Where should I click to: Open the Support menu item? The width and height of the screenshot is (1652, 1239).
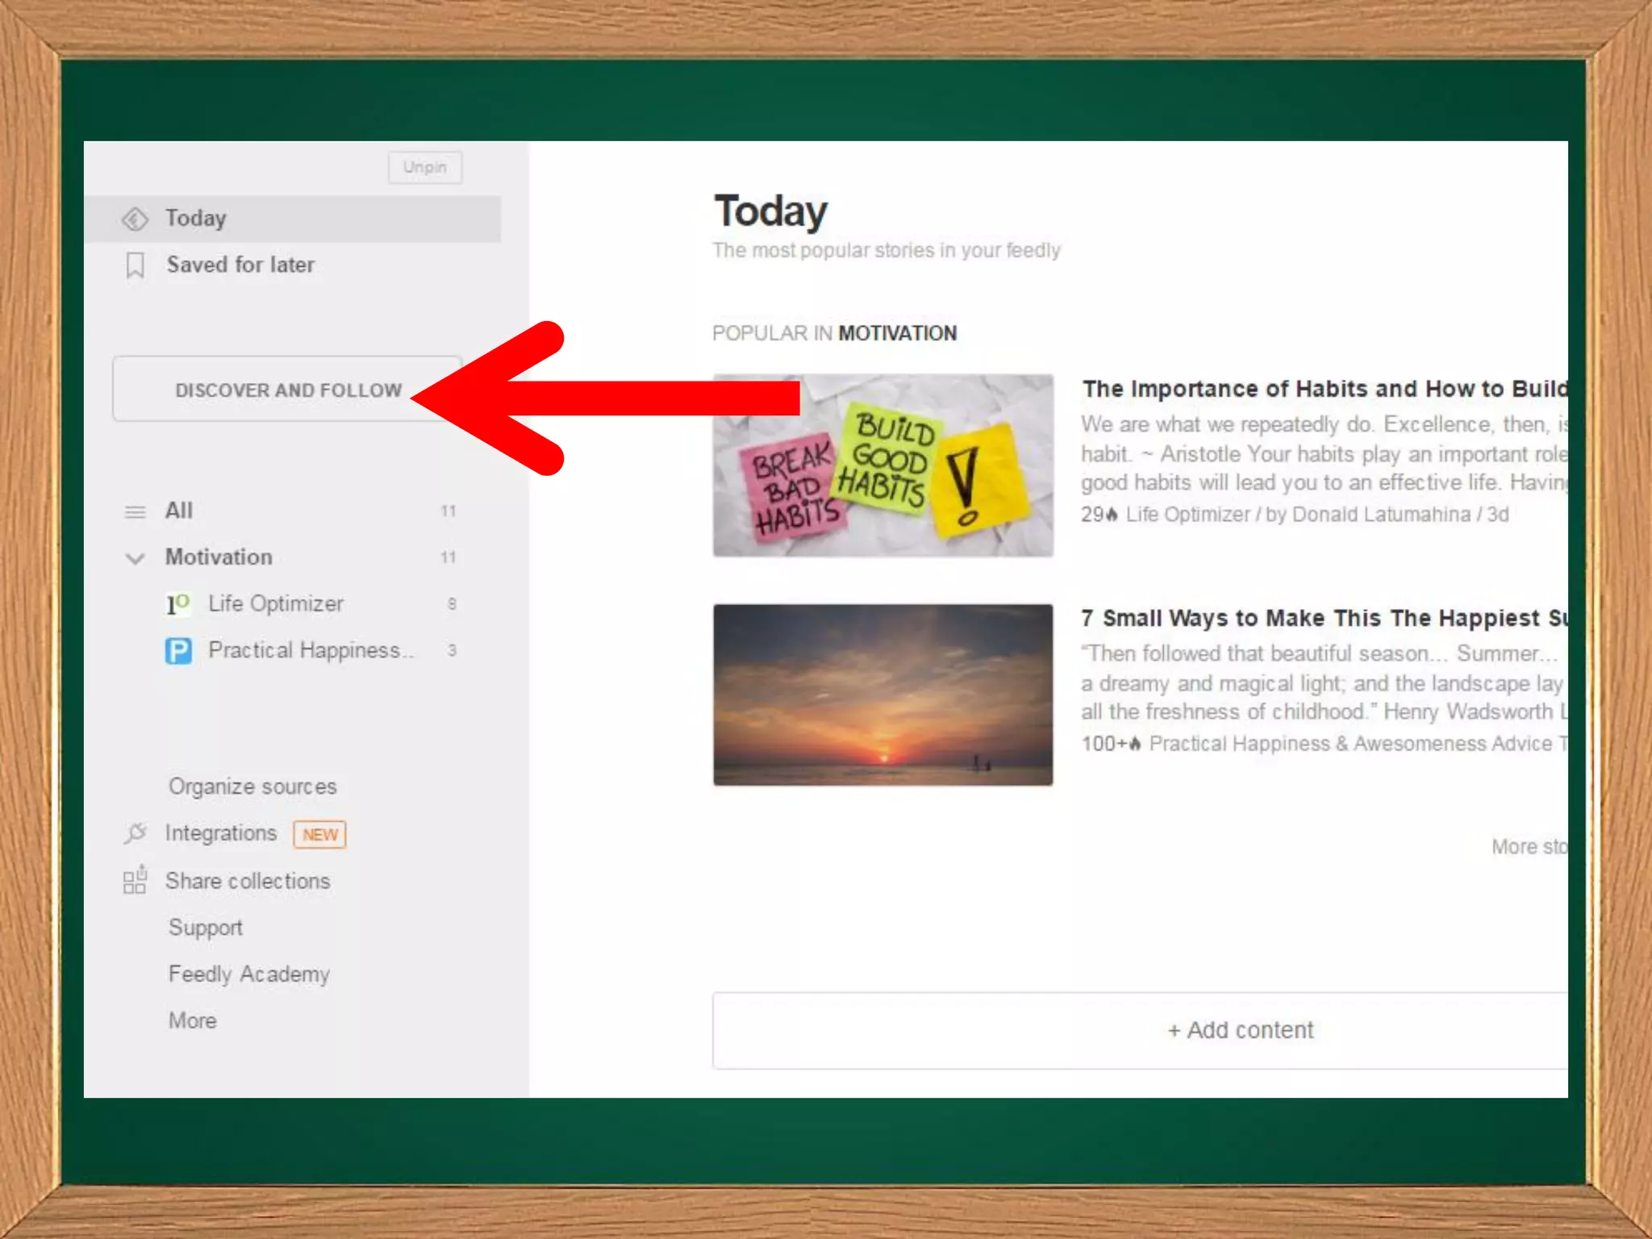point(206,928)
